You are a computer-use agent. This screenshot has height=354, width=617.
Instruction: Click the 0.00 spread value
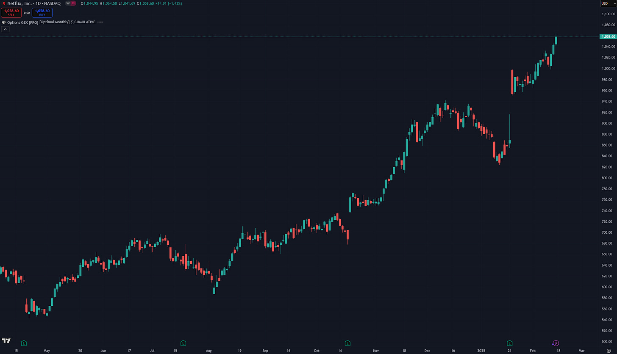pos(27,13)
